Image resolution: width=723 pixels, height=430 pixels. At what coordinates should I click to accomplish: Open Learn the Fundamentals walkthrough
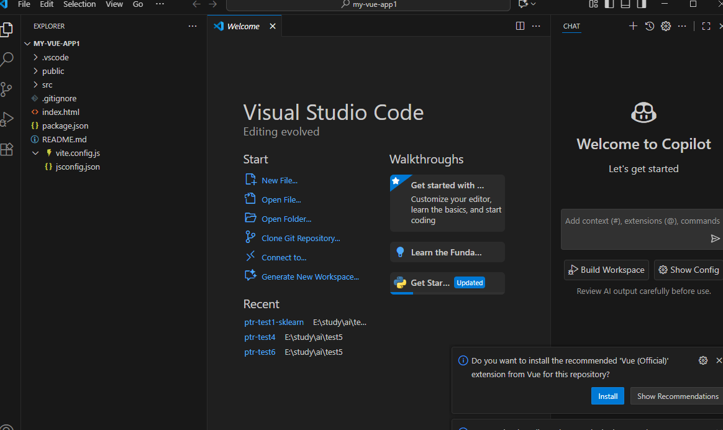[447, 252]
